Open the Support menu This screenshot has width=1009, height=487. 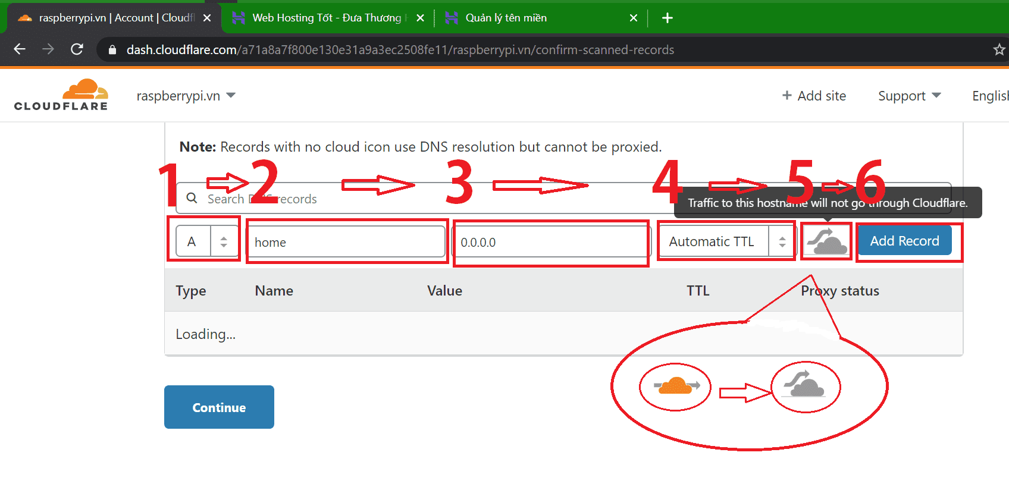click(x=909, y=96)
